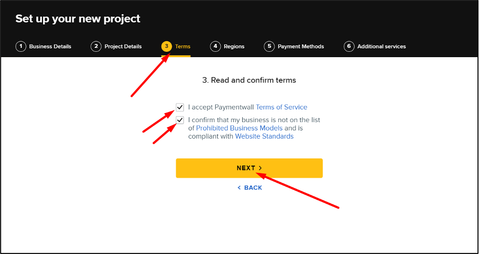
Task: Open the Business Details tab
Action: tap(50, 46)
